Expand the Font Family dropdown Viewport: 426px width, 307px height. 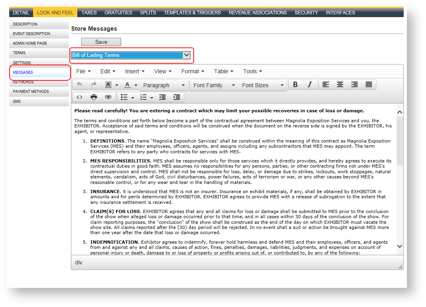(214, 85)
